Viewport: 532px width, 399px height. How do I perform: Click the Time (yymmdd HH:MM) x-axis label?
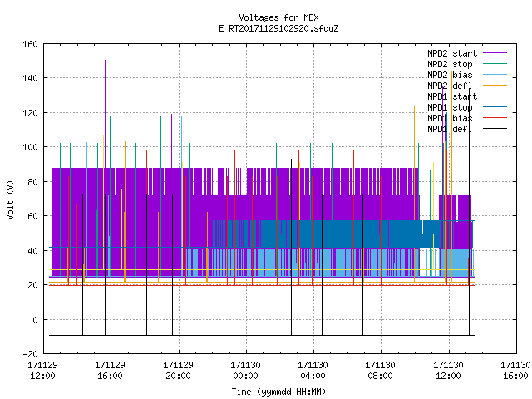[278, 392]
